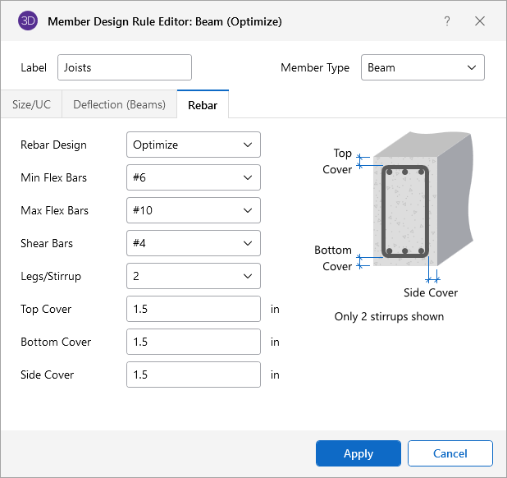The width and height of the screenshot is (507, 478).
Task: Click the Apply button
Action: click(359, 453)
